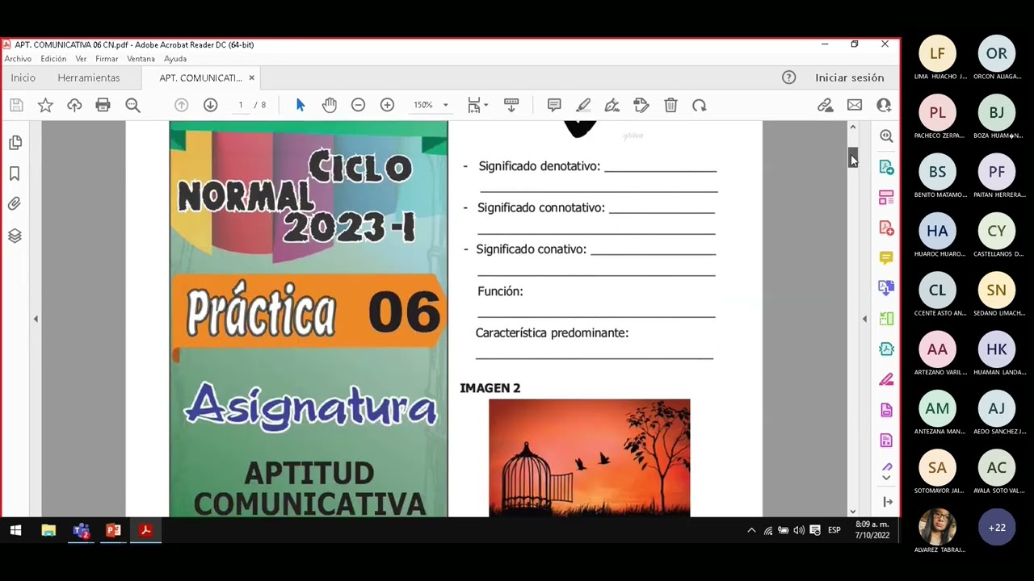Click the scroll up arrow
The image size is (1034, 581).
[x=852, y=127]
